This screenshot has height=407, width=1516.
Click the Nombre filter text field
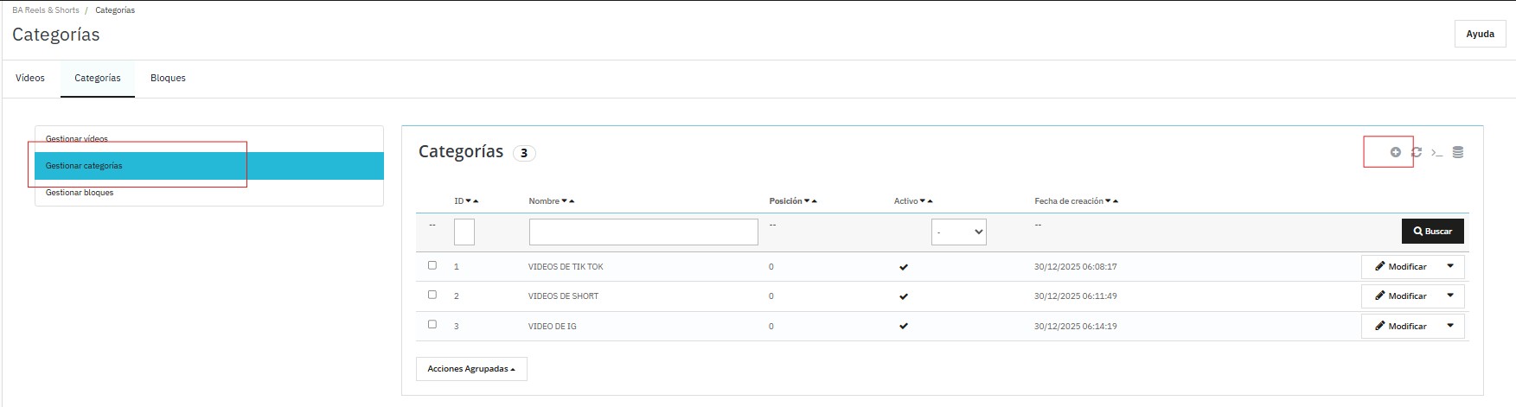point(643,232)
